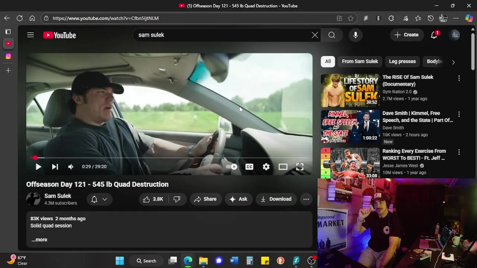Screen dimensions: 477x268
Task: Open the Sam Sulek channel name link
Action: (58, 196)
